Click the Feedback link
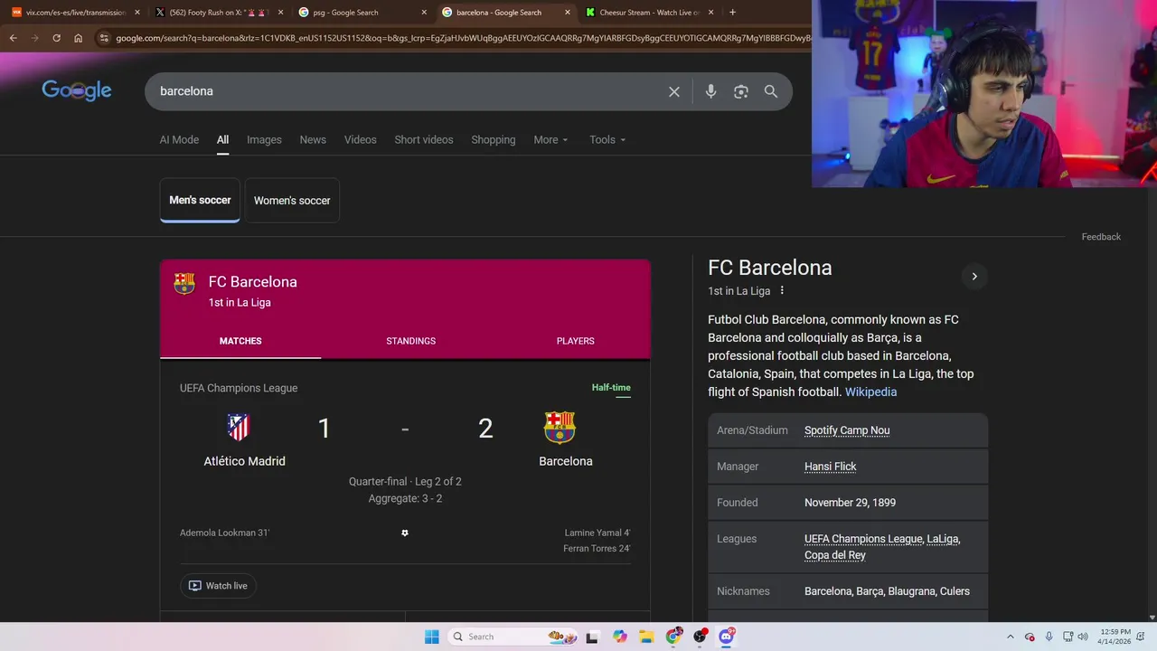1157x651 pixels. coord(1101,237)
